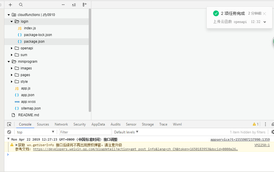Switch to the Sources tab
Screen dimensions: 274x172
click(43, 124)
